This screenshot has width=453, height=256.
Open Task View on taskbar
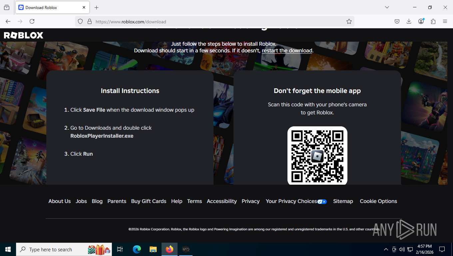click(120, 249)
